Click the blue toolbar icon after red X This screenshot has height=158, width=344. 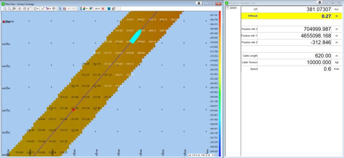[x=109, y=9]
